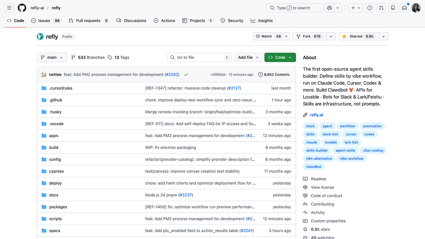
Task: Click the GitHub logo home icon
Action: (22, 8)
